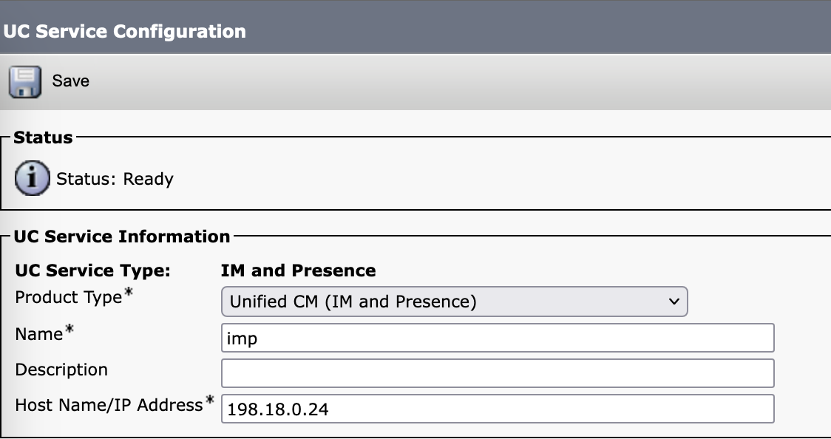831x439 pixels.
Task: Click the IM and Presence service type value
Action: [x=298, y=270]
